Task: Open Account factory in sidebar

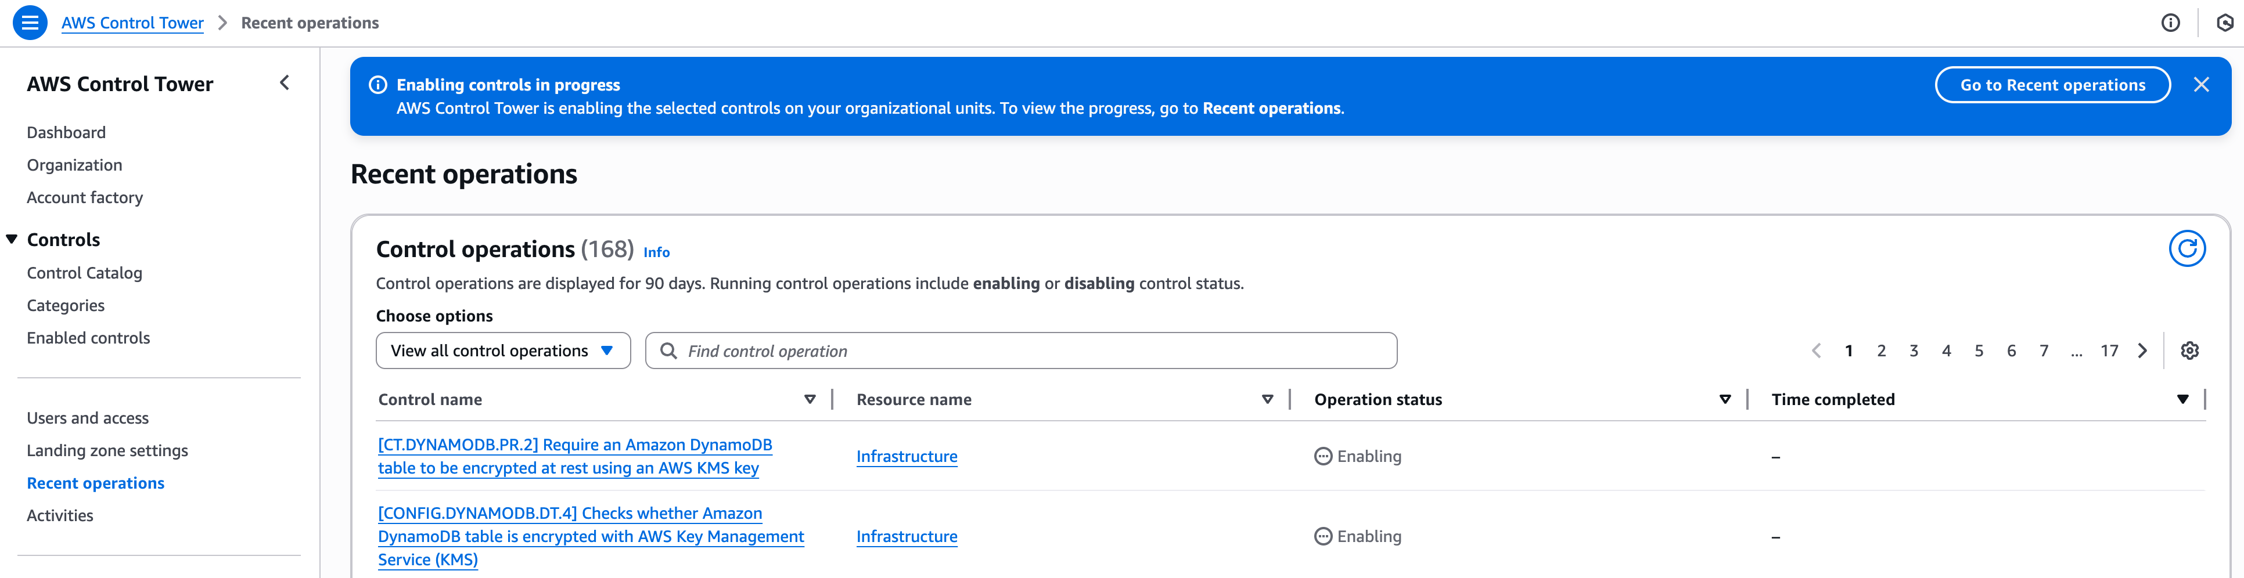Action: 85,197
